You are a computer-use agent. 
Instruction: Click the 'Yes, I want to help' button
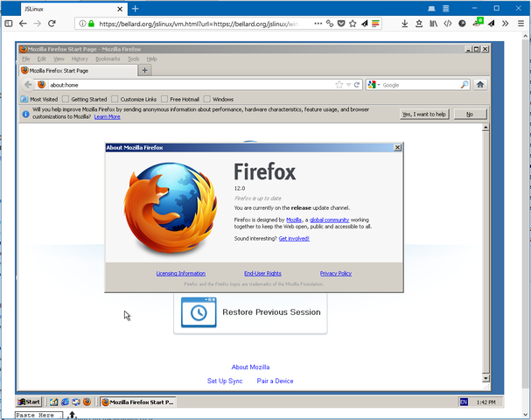coord(424,115)
